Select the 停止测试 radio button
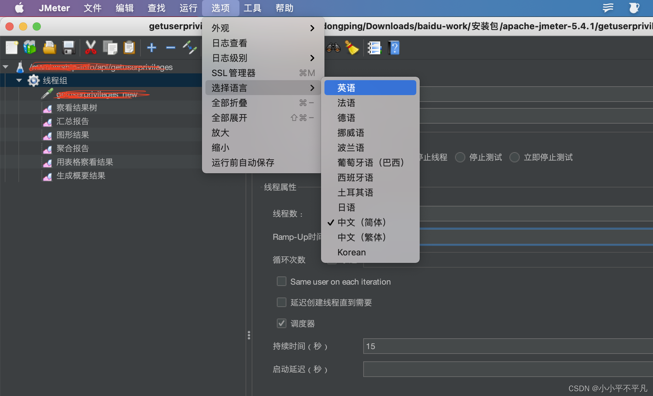Image resolution: width=653 pixels, height=396 pixels. pos(460,157)
